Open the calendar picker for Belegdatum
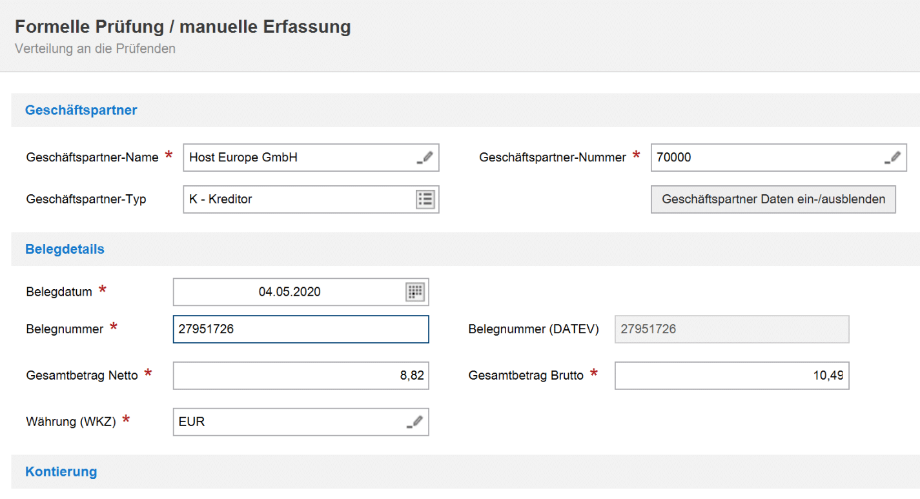This screenshot has height=499, width=920. click(414, 292)
